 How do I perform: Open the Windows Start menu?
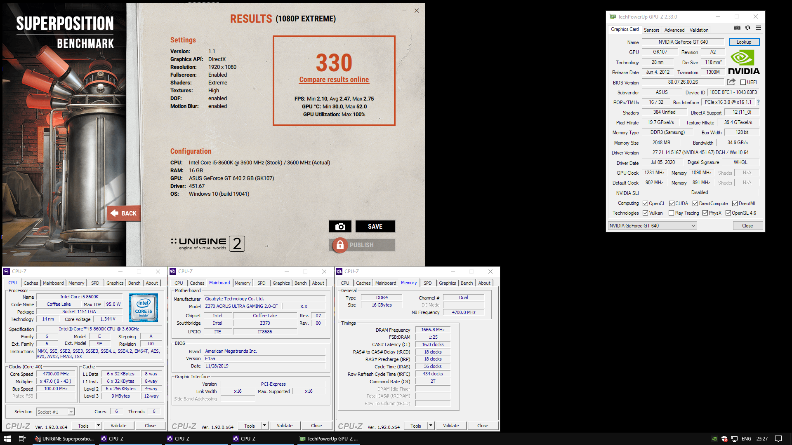point(7,439)
